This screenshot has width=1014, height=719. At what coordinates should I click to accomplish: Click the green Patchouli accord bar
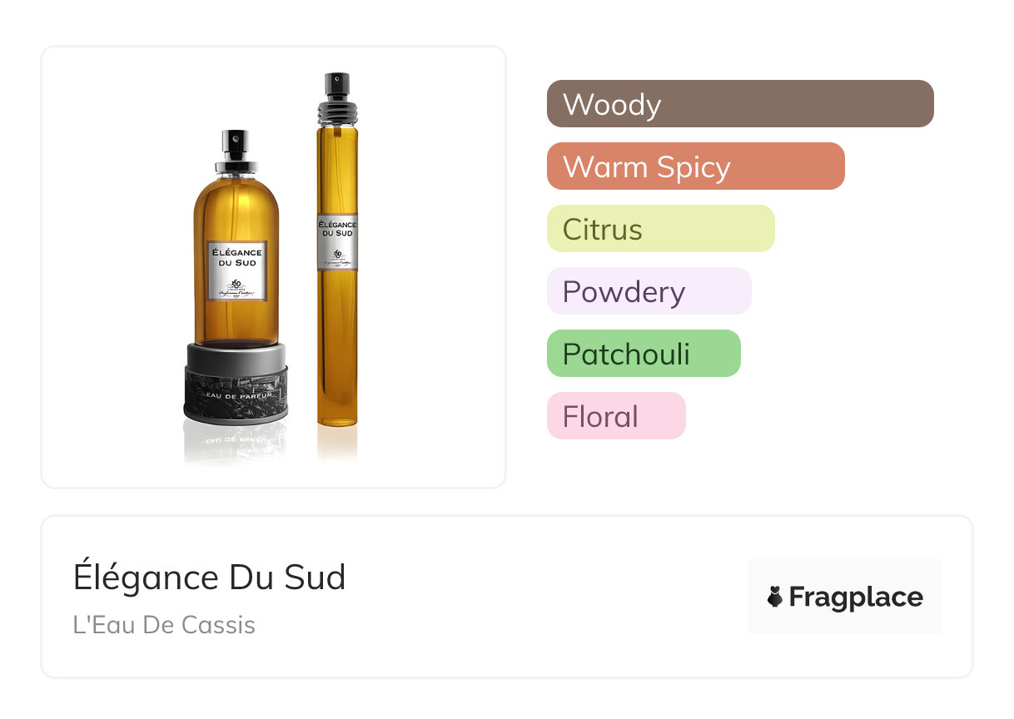[643, 354]
